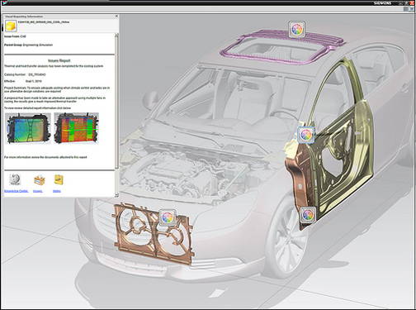Click the Issues Report heading
The width and height of the screenshot is (416, 310).
[59, 60]
